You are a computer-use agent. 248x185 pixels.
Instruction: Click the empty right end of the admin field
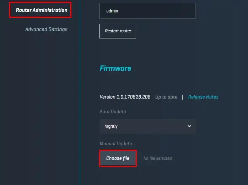click(x=185, y=11)
